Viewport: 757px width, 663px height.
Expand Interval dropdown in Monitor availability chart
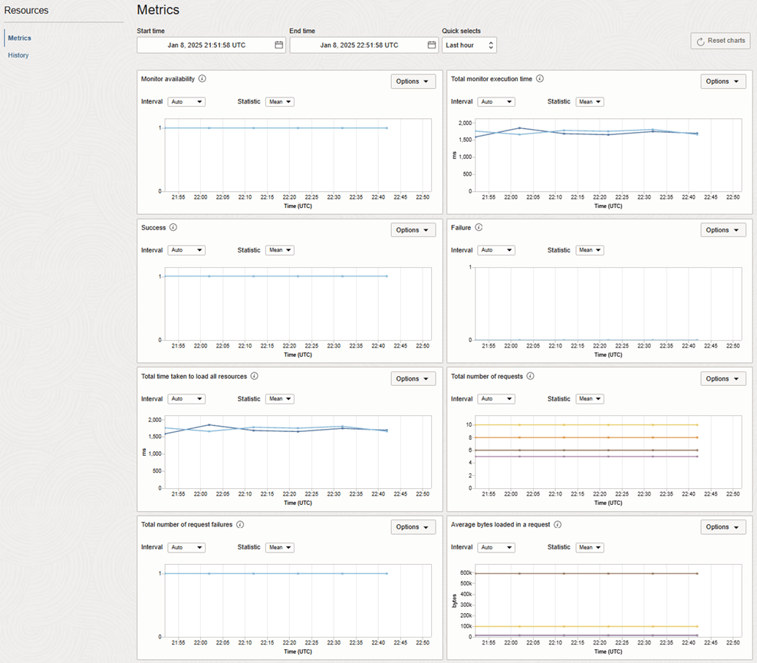click(186, 102)
